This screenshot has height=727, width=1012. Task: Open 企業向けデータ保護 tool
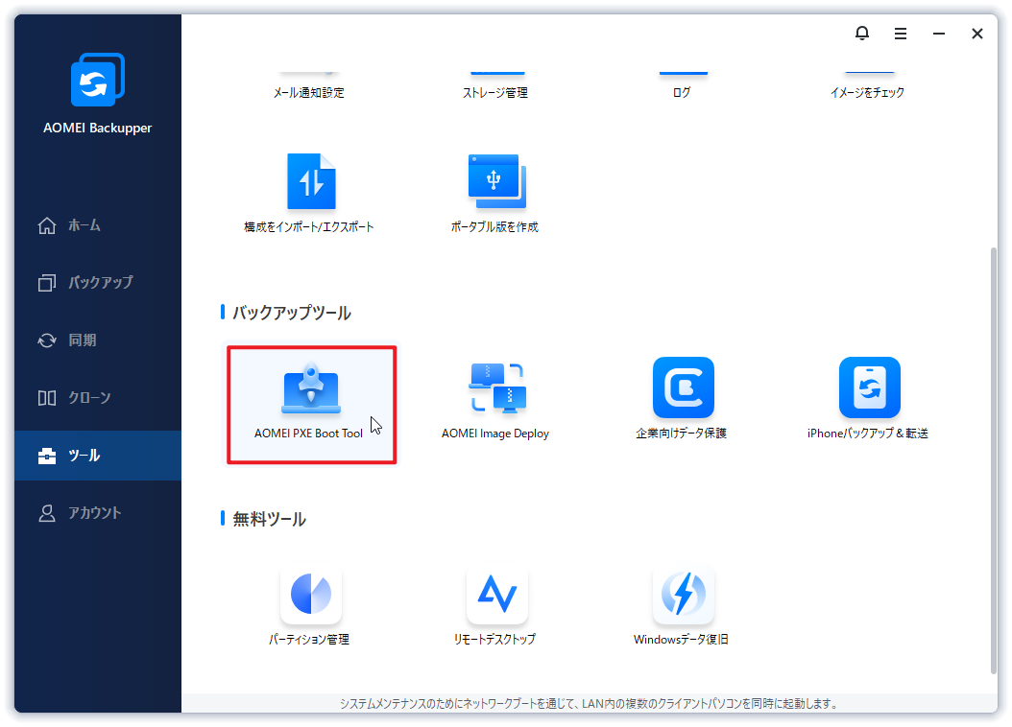point(683,400)
